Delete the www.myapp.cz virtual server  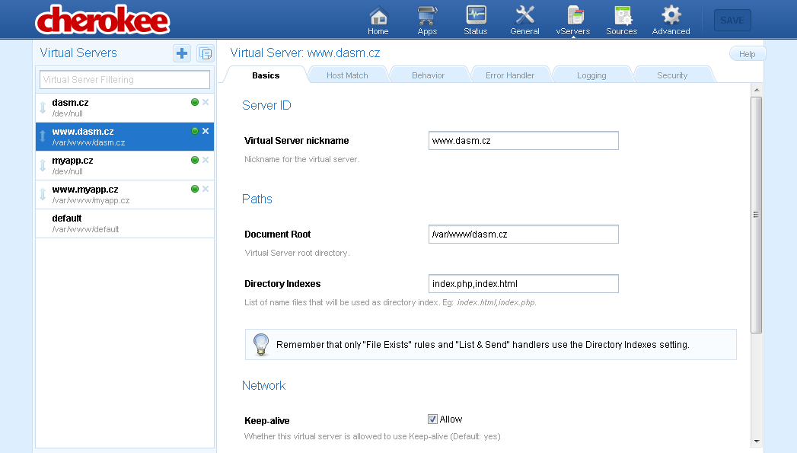tap(206, 189)
